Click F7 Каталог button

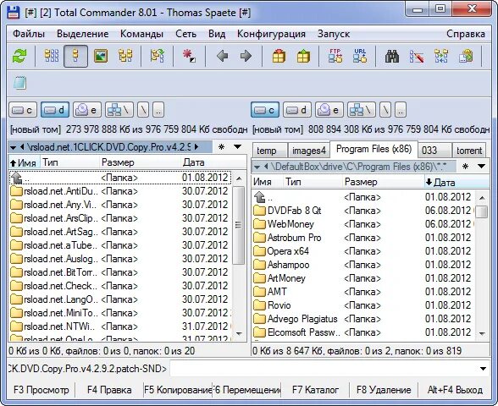click(x=315, y=389)
